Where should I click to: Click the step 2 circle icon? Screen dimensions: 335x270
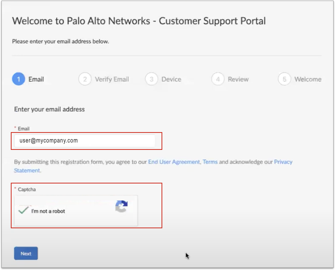coord(84,79)
